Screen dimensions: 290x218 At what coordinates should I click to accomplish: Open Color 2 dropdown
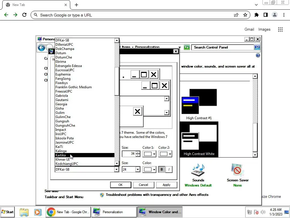(165, 154)
